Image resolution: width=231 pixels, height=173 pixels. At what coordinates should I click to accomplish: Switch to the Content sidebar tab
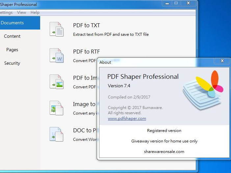[12, 36]
